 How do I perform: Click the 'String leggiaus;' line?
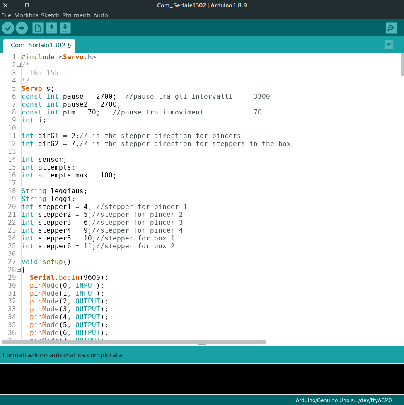click(x=54, y=191)
